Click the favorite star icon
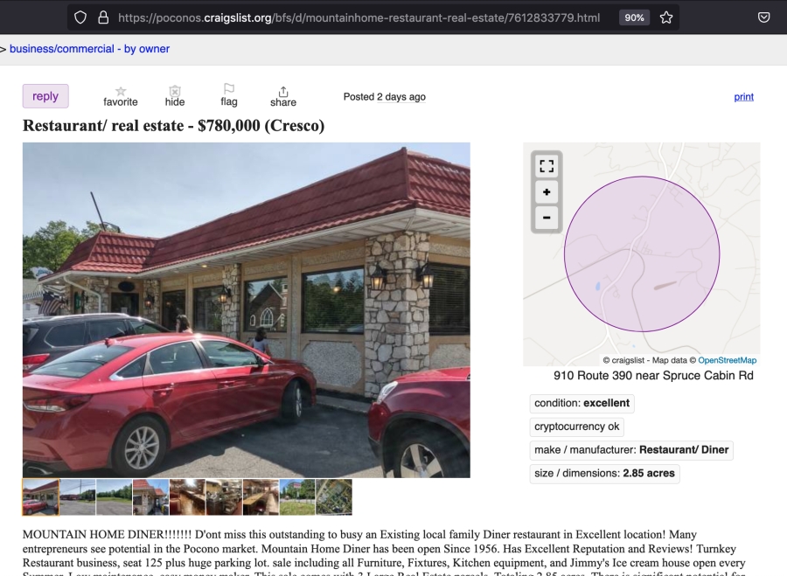Screen dimensions: 787x576 (121, 91)
